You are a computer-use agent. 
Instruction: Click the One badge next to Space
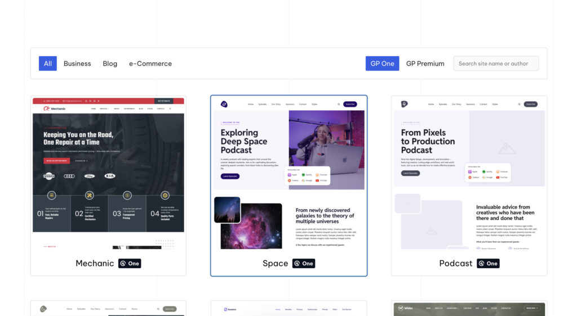tap(304, 264)
